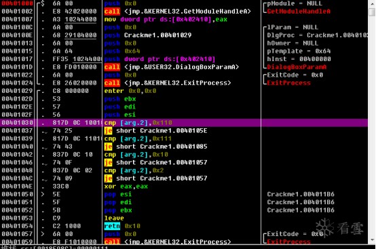Select red GetModuleHandleA comment
376x249 pixels.
(299, 12)
